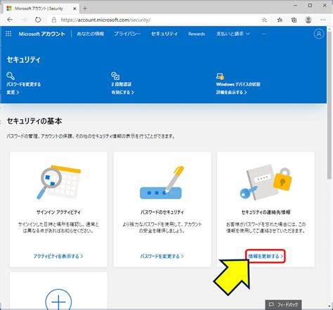Click アクティビティを表示する link
Image resolution: width=333 pixels, height=310 pixels.
coord(58,256)
